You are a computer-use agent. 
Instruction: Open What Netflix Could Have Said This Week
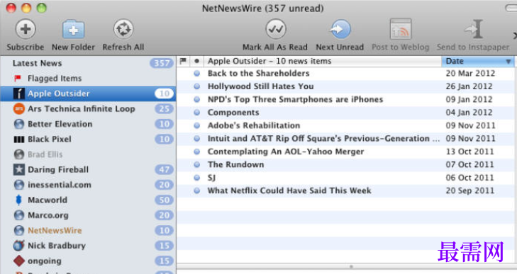[289, 190]
